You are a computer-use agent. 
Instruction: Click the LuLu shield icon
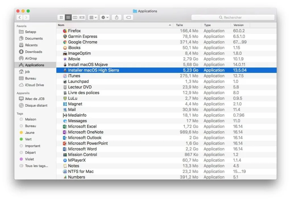(x=65, y=98)
